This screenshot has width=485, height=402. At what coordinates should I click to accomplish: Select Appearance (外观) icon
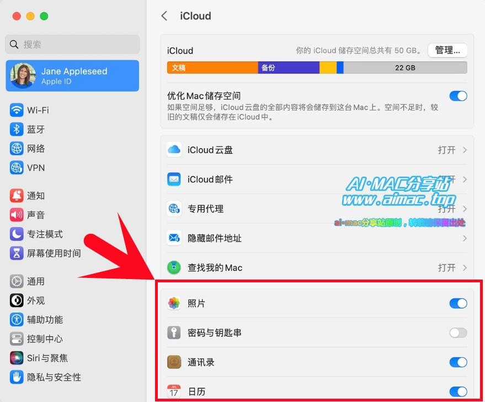pyautogui.click(x=17, y=301)
